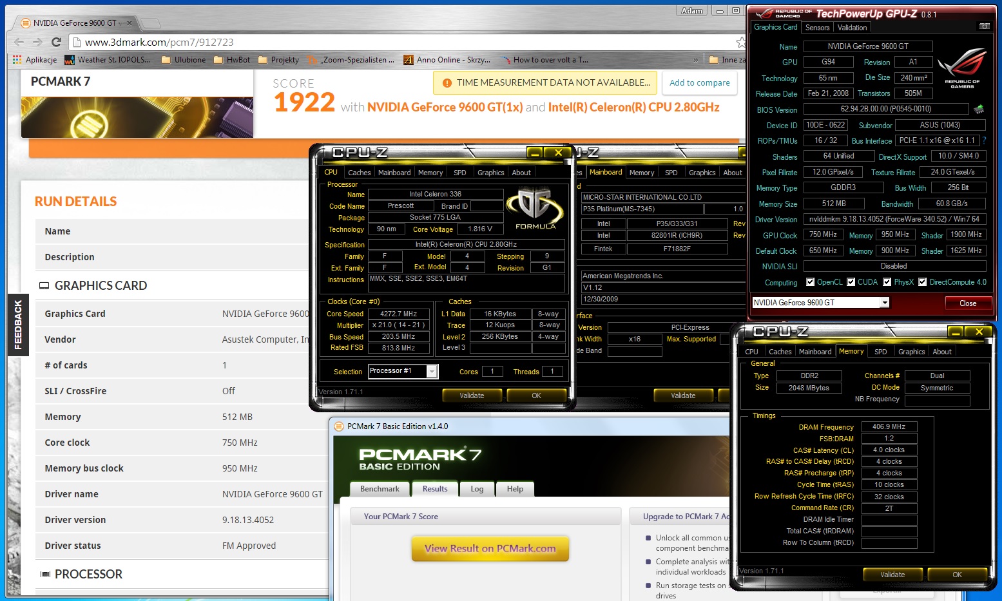Open the Weather St. IOPOLS bookmark
Image resolution: width=1002 pixels, height=601 pixels.
point(108,60)
